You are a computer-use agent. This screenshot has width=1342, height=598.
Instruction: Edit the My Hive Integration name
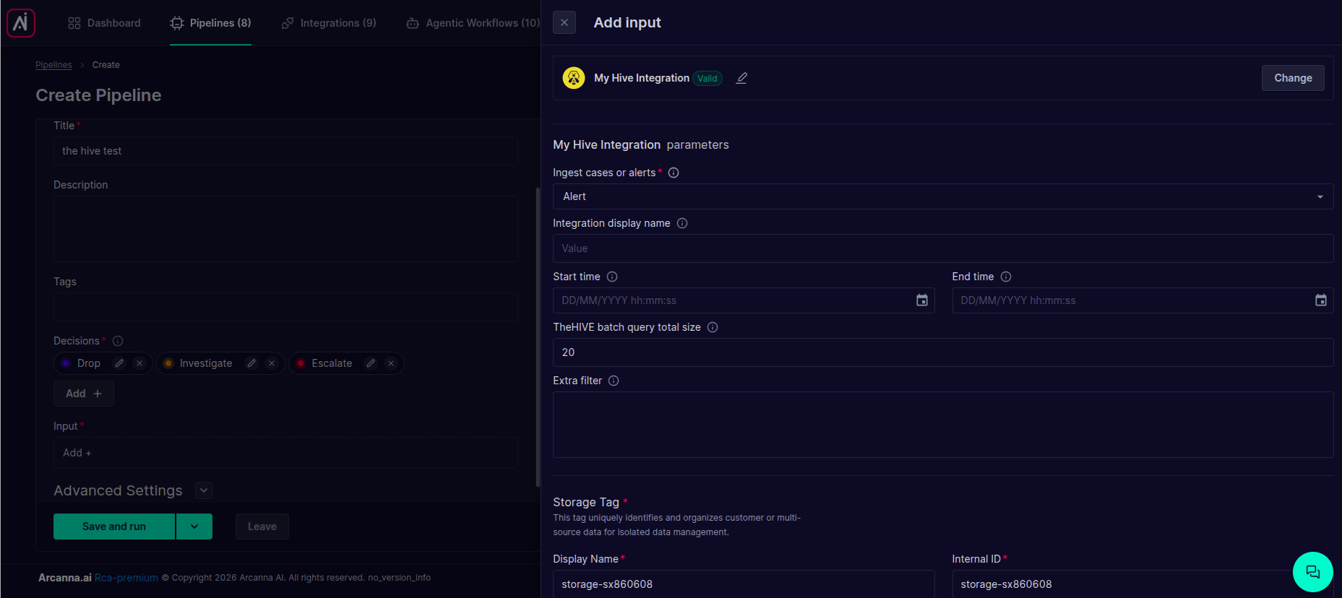pos(741,78)
